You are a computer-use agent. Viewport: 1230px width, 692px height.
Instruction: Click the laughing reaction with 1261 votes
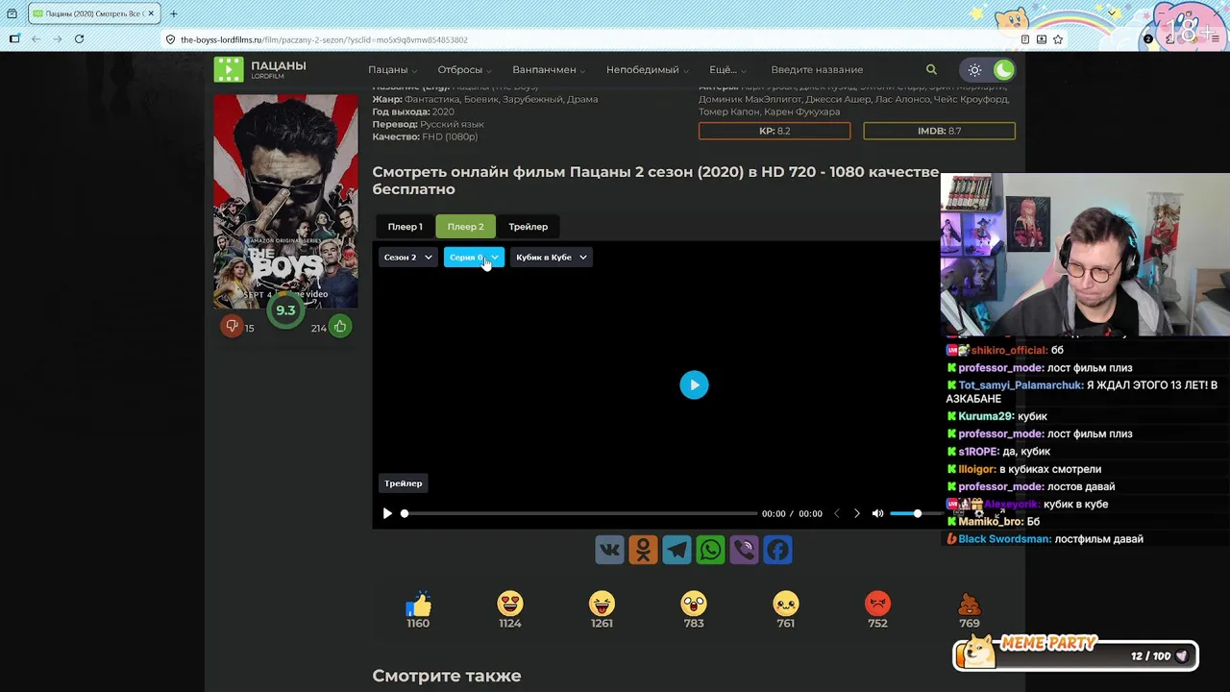pyautogui.click(x=602, y=604)
